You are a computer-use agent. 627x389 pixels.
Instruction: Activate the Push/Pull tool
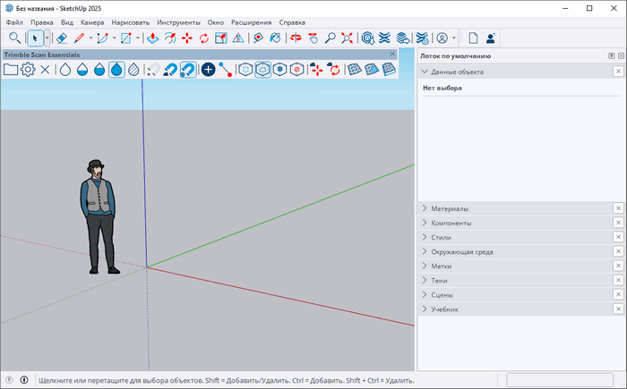tap(152, 38)
